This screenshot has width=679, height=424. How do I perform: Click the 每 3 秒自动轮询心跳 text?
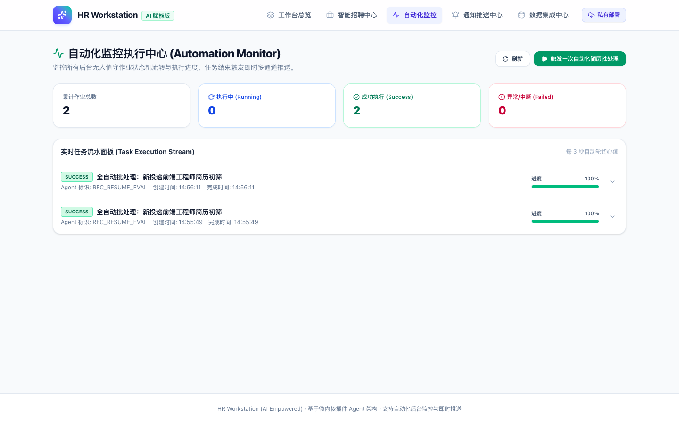coord(592,152)
